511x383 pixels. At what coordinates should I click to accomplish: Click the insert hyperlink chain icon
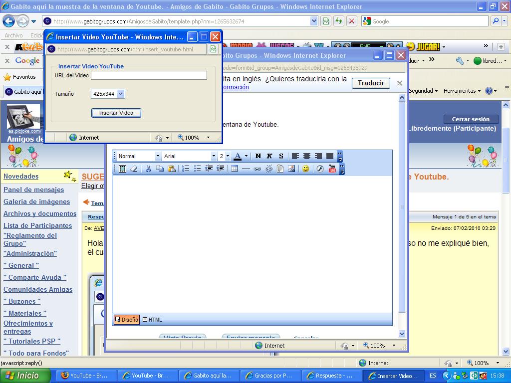257,169
